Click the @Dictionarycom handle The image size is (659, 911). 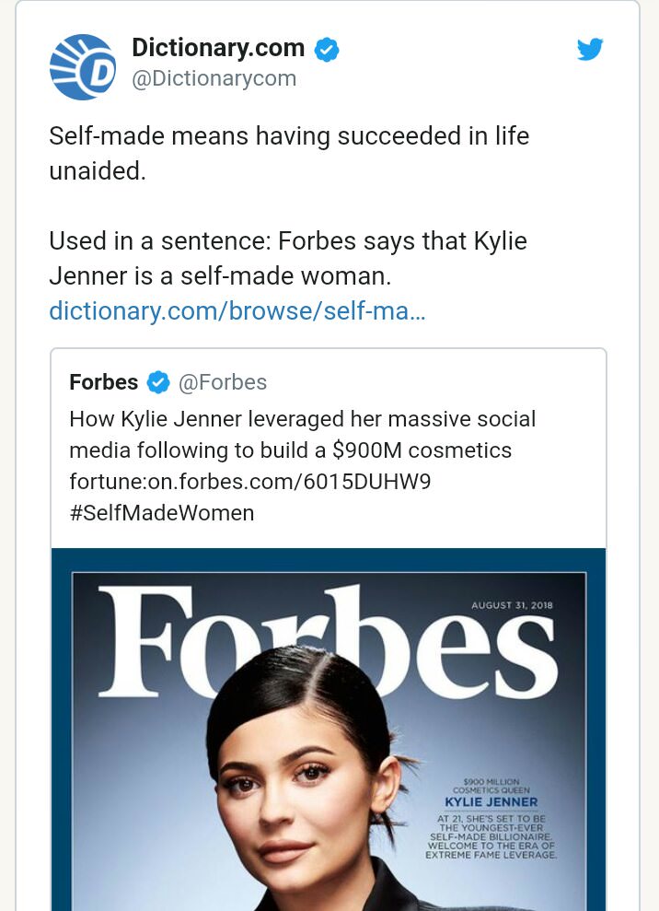pyautogui.click(x=216, y=78)
